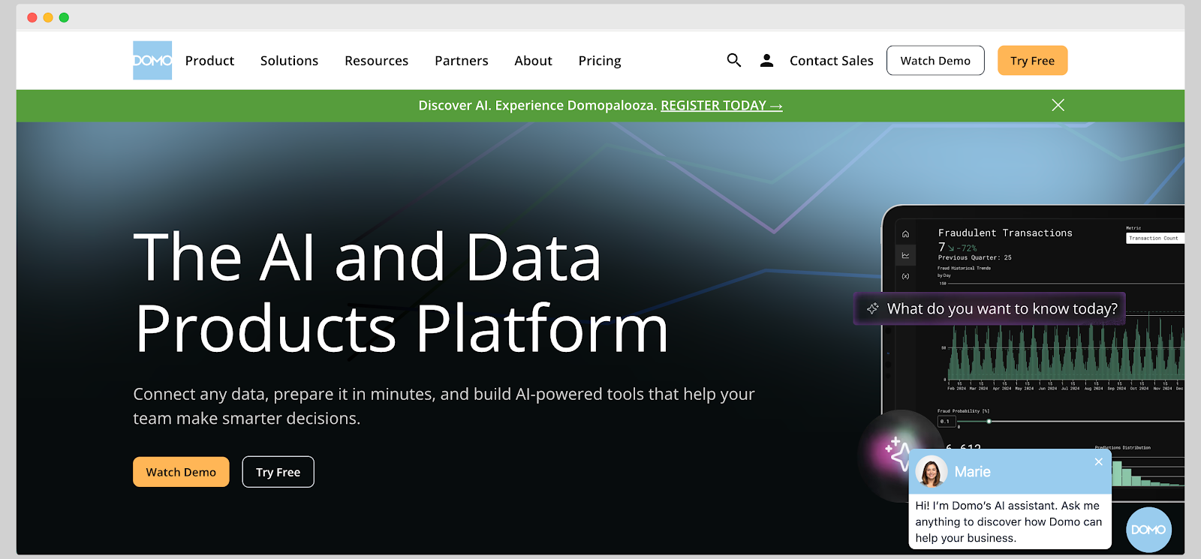Click the -72% change indicator
1201x559 pixels.
click(962, 248)
